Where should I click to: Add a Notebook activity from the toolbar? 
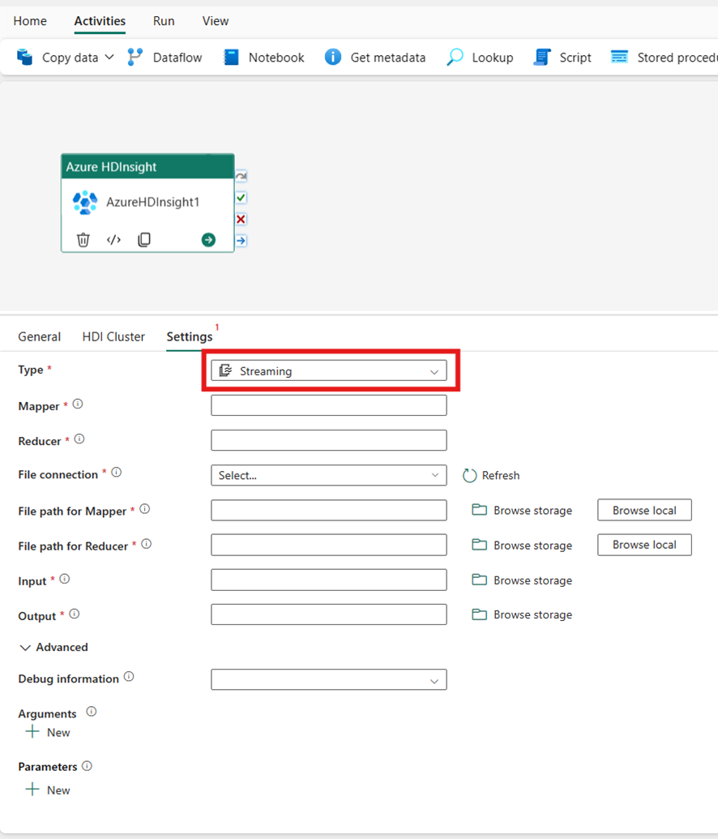click(263, 58)
